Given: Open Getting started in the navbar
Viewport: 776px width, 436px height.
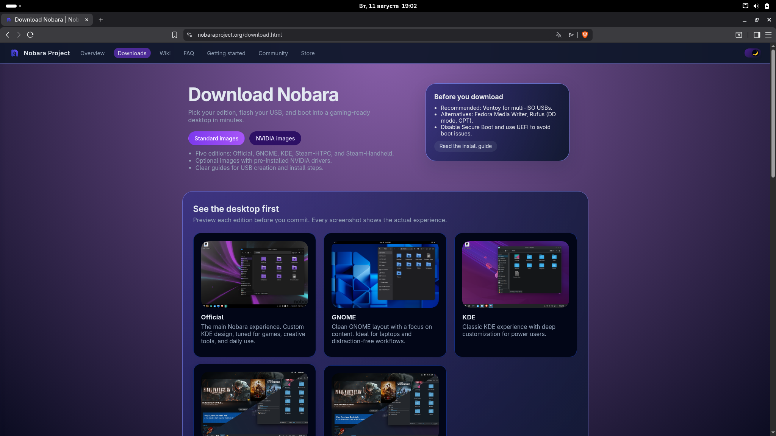Looking at the screenshot, I should (226, 53).
